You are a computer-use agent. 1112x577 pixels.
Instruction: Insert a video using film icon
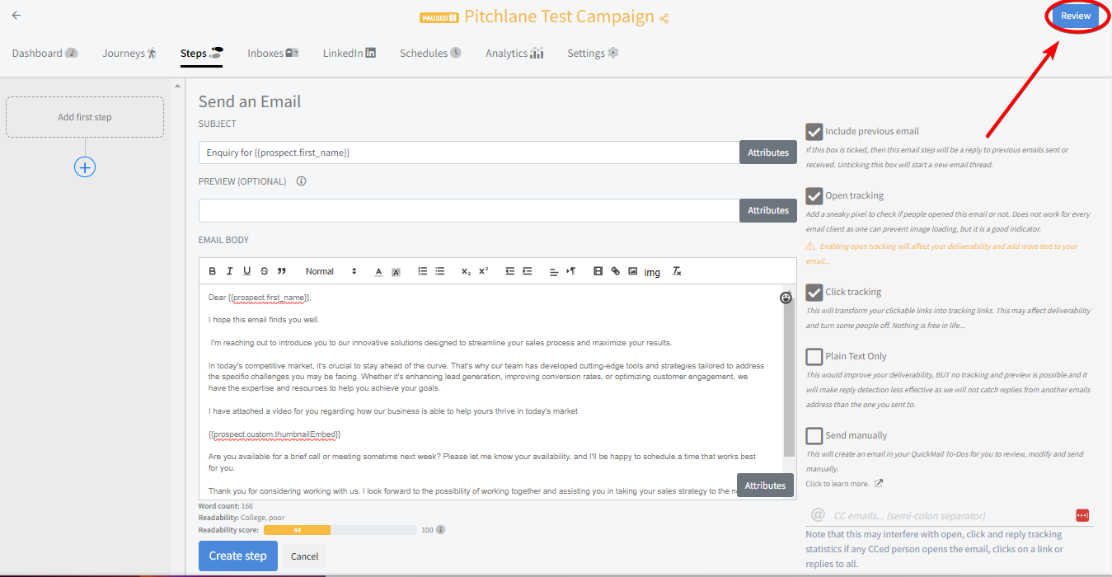[x=598, y=271]
